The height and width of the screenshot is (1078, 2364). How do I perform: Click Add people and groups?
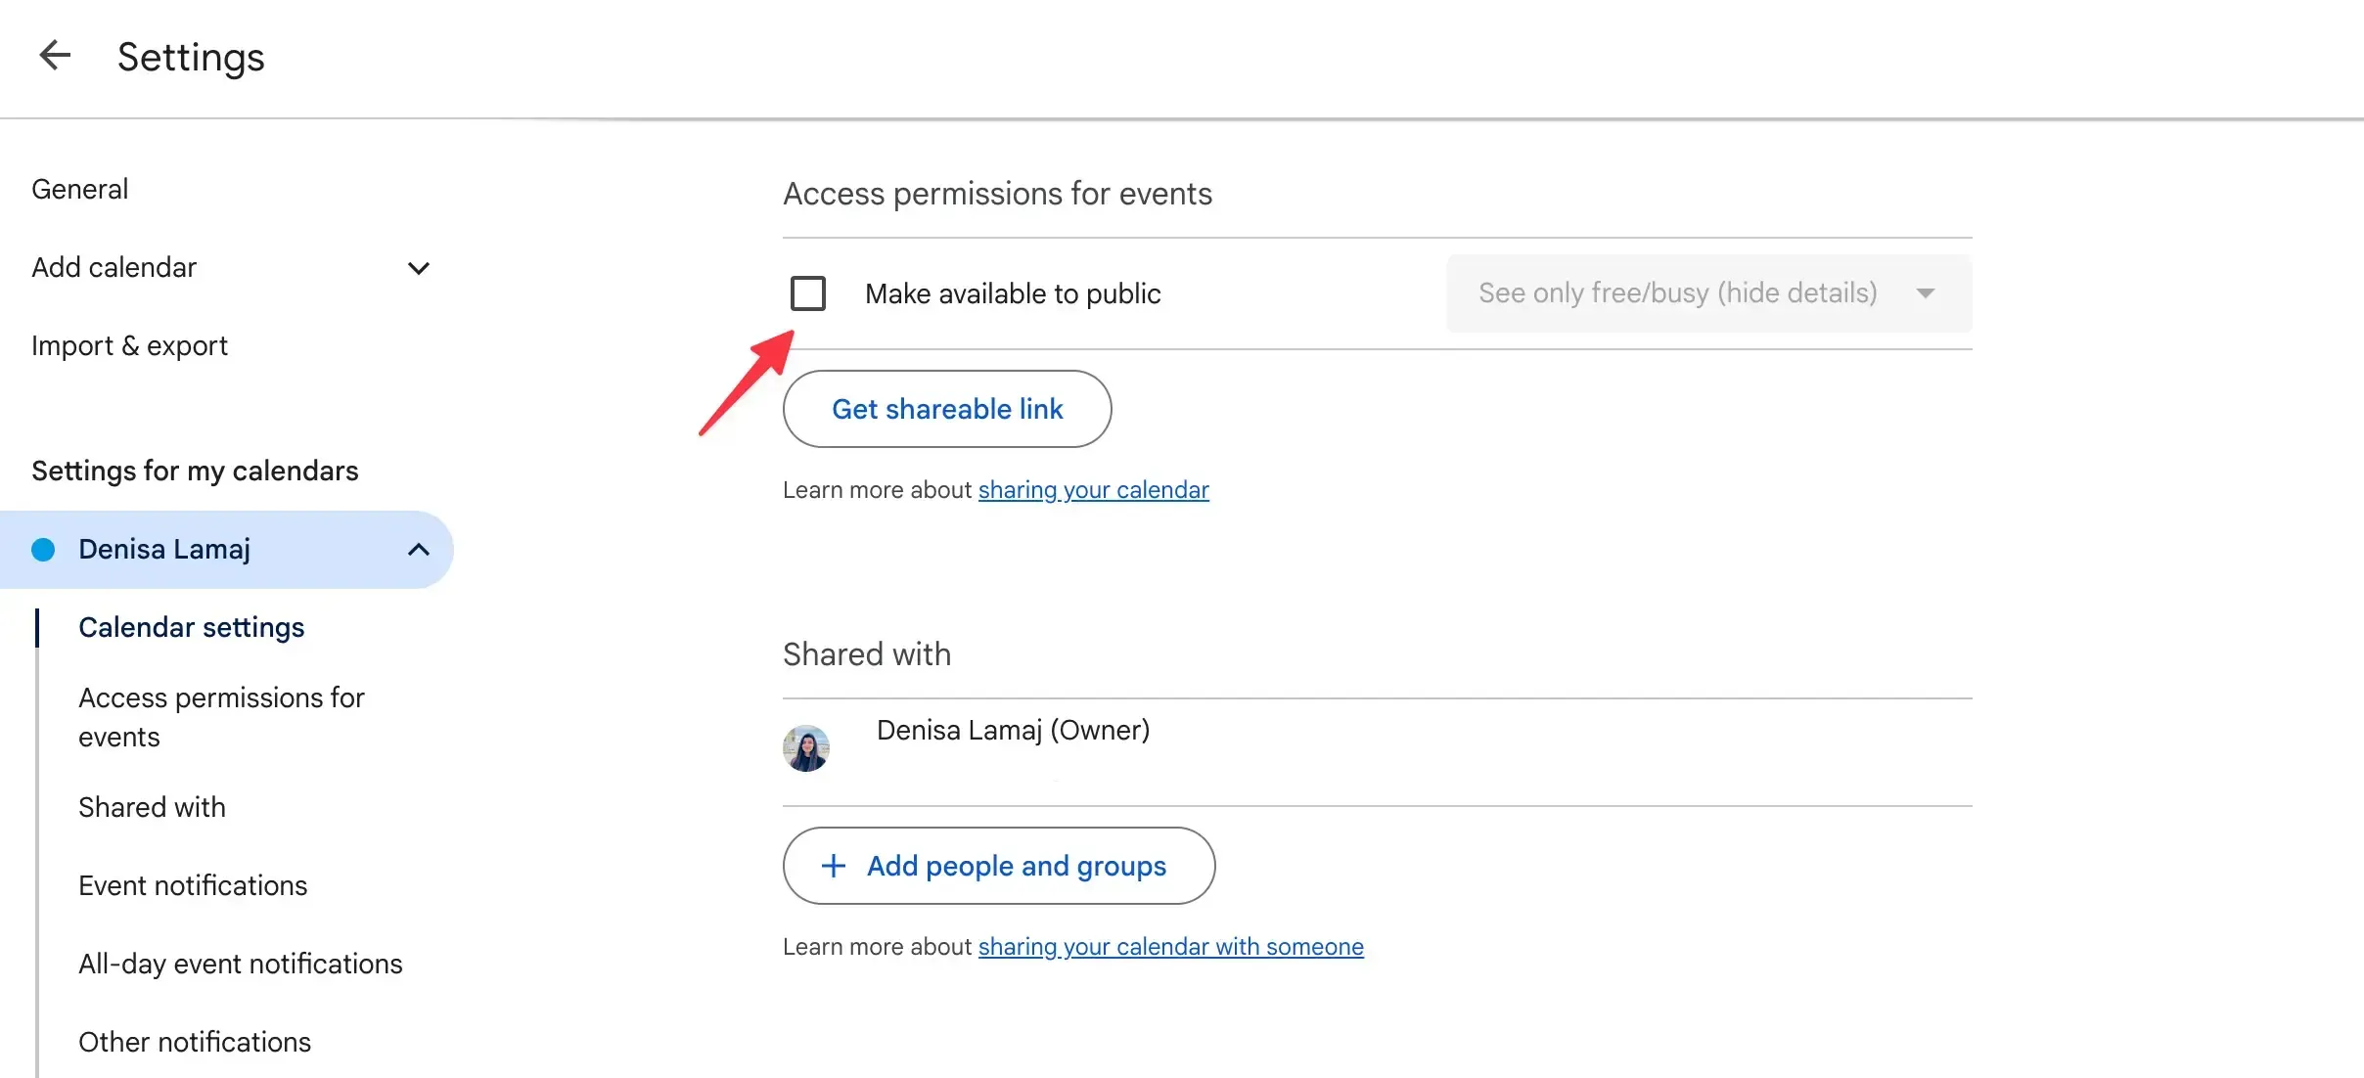pos(1015,865)
